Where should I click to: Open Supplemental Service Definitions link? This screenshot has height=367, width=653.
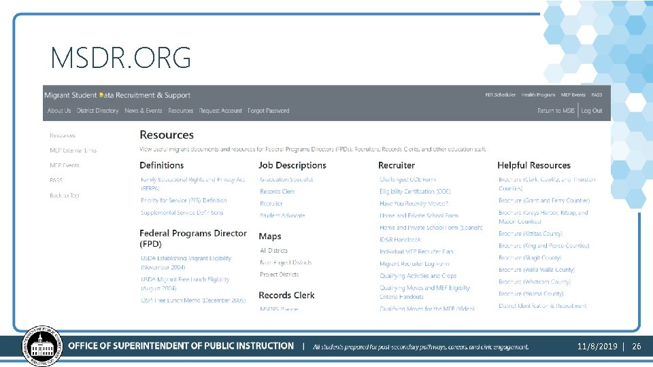coord(182,213)
